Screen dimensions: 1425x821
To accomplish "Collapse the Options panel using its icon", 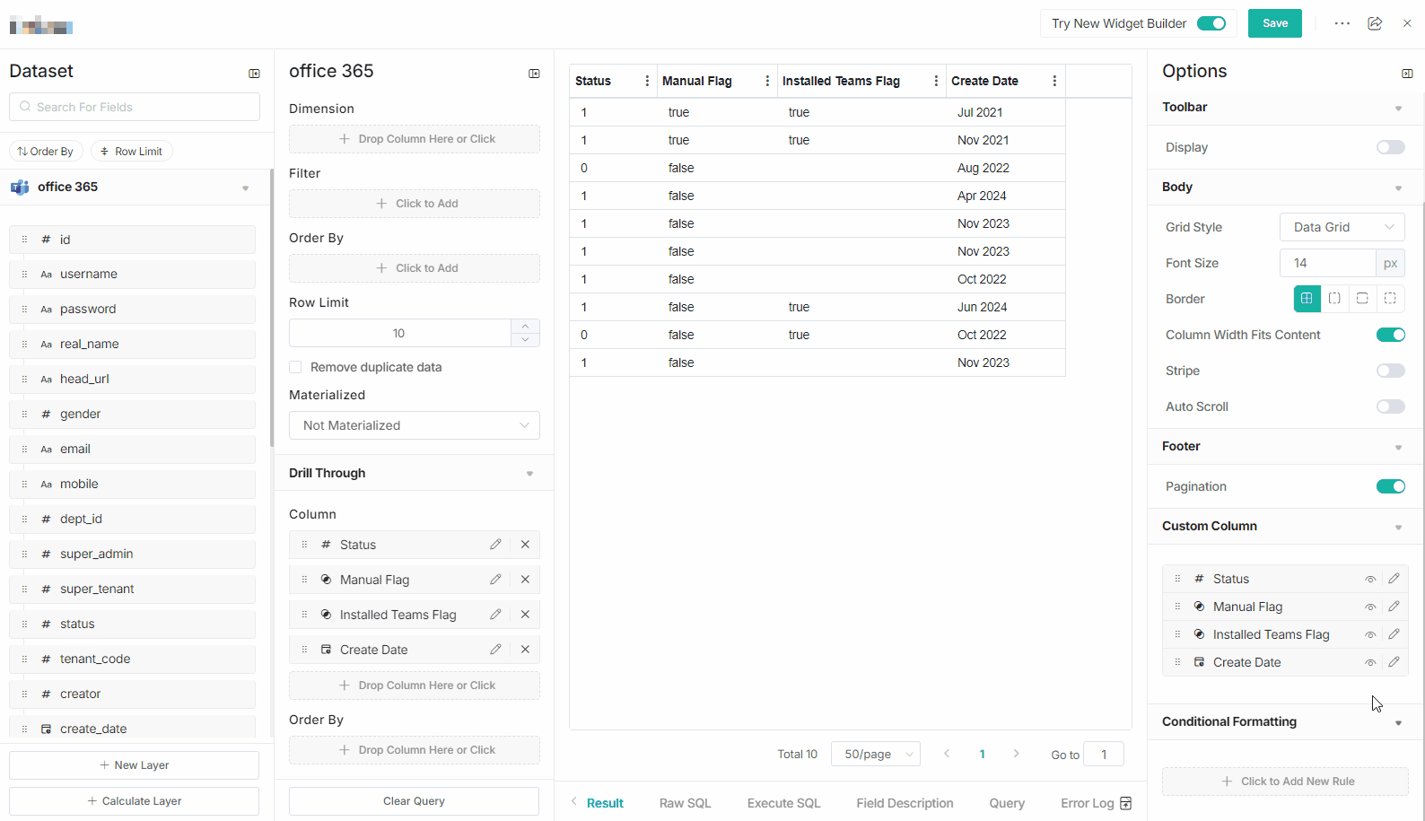I will coord(1406,74).
